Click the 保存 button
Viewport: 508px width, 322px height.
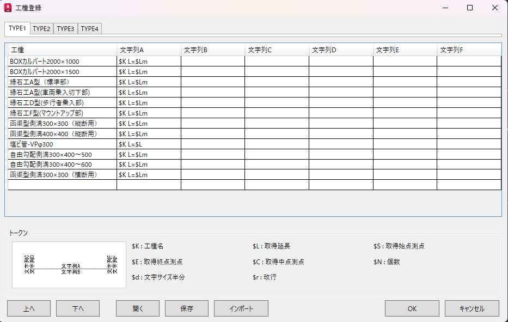point(187,308)
